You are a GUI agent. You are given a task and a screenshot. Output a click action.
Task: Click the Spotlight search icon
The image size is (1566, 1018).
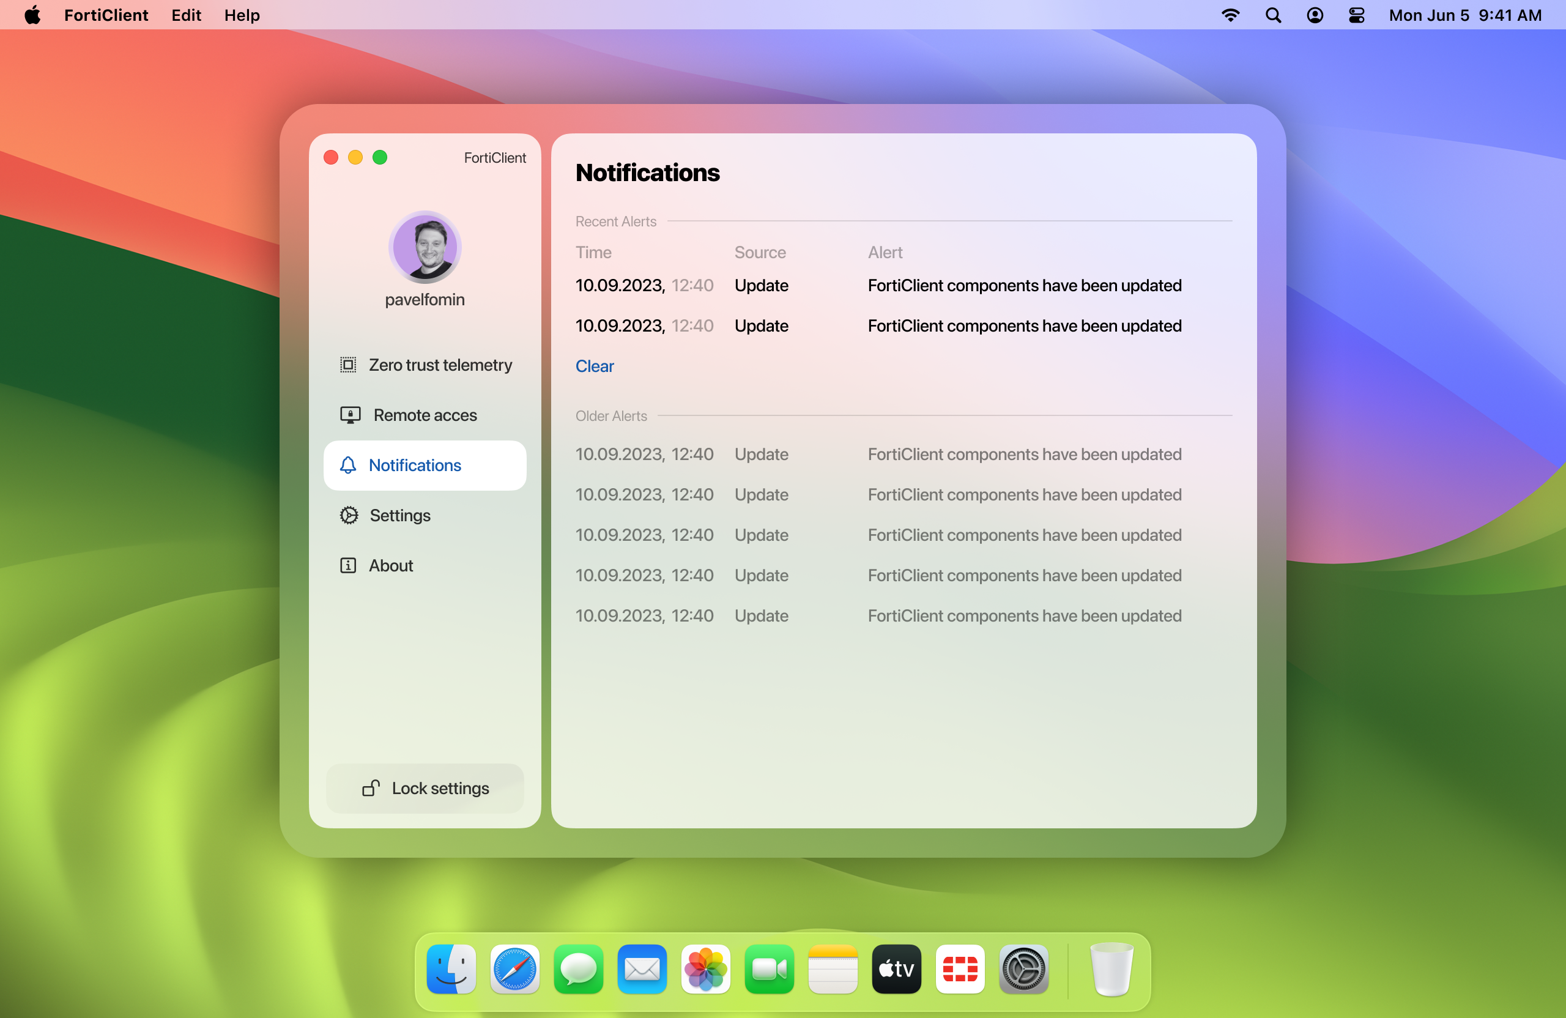click(x=1273, y=15)
